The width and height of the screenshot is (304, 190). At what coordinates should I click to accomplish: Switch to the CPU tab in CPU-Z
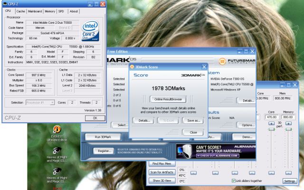8,11
